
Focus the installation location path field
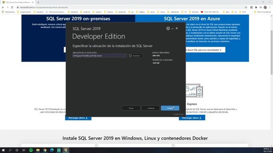99,56
